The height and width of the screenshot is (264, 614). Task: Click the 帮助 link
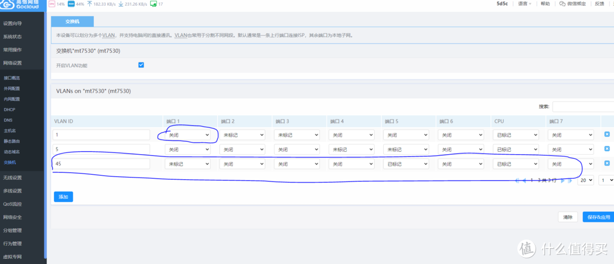click(545, 3)
